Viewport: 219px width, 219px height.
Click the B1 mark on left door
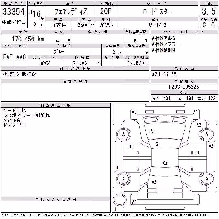click(131, 146)
